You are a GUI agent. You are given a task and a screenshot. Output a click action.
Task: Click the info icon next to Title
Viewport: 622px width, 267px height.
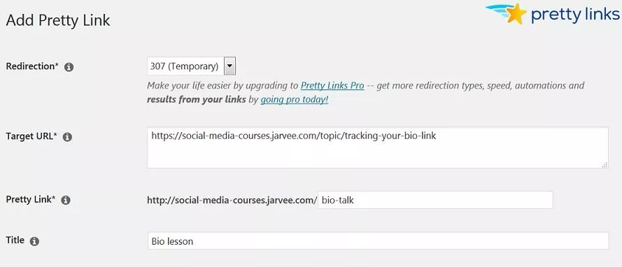34,241
